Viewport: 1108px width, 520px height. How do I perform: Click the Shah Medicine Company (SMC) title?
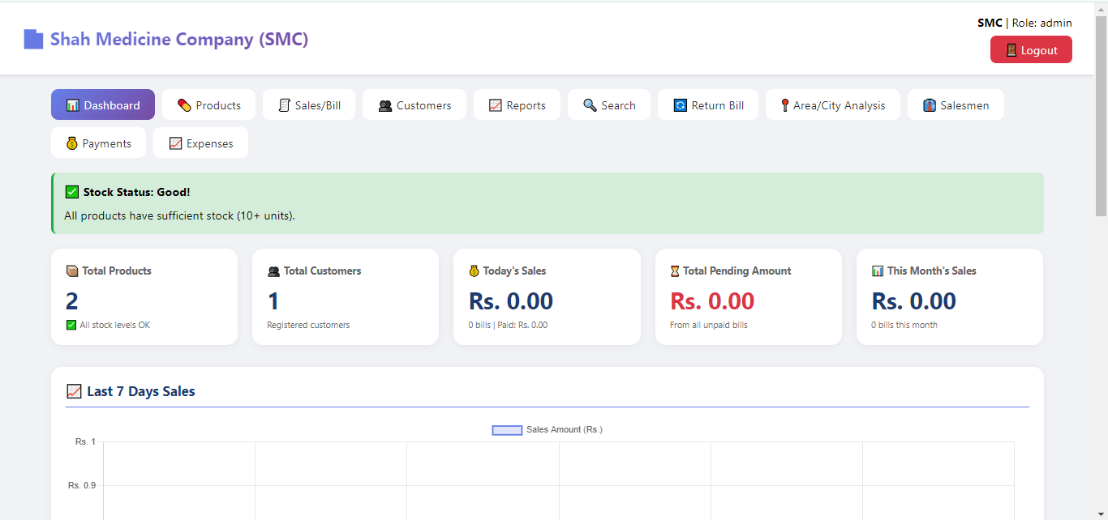179,39
